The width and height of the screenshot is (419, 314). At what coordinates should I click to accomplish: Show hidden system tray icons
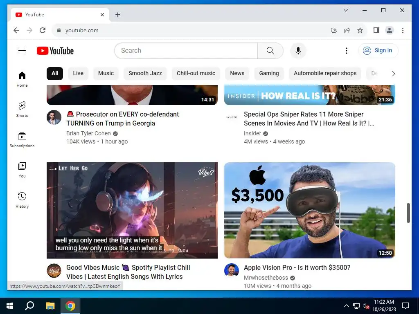point(346,306)
